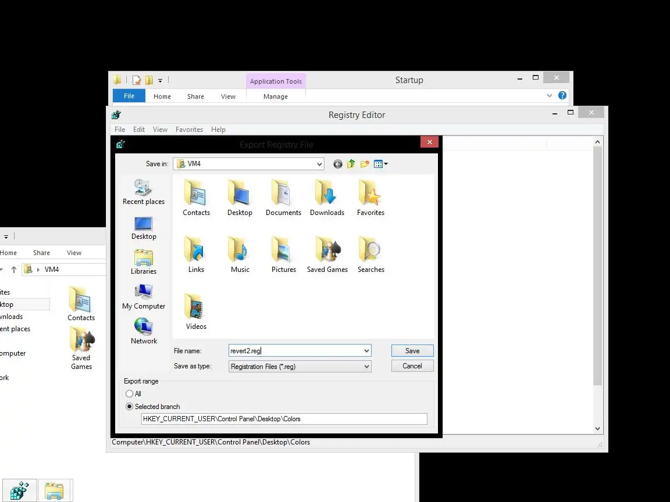The image size is (670, 502).
Task: Expand the Save in VM4 location dropdown
Action: tap(319, 164)
